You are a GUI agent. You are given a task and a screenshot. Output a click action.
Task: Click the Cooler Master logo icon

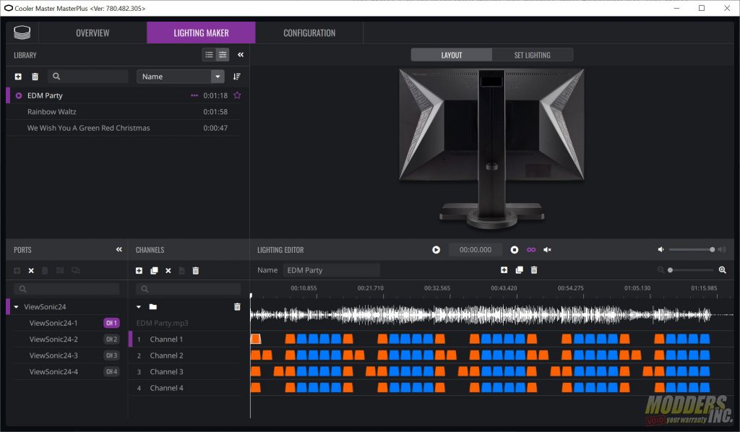coord(22,33)
